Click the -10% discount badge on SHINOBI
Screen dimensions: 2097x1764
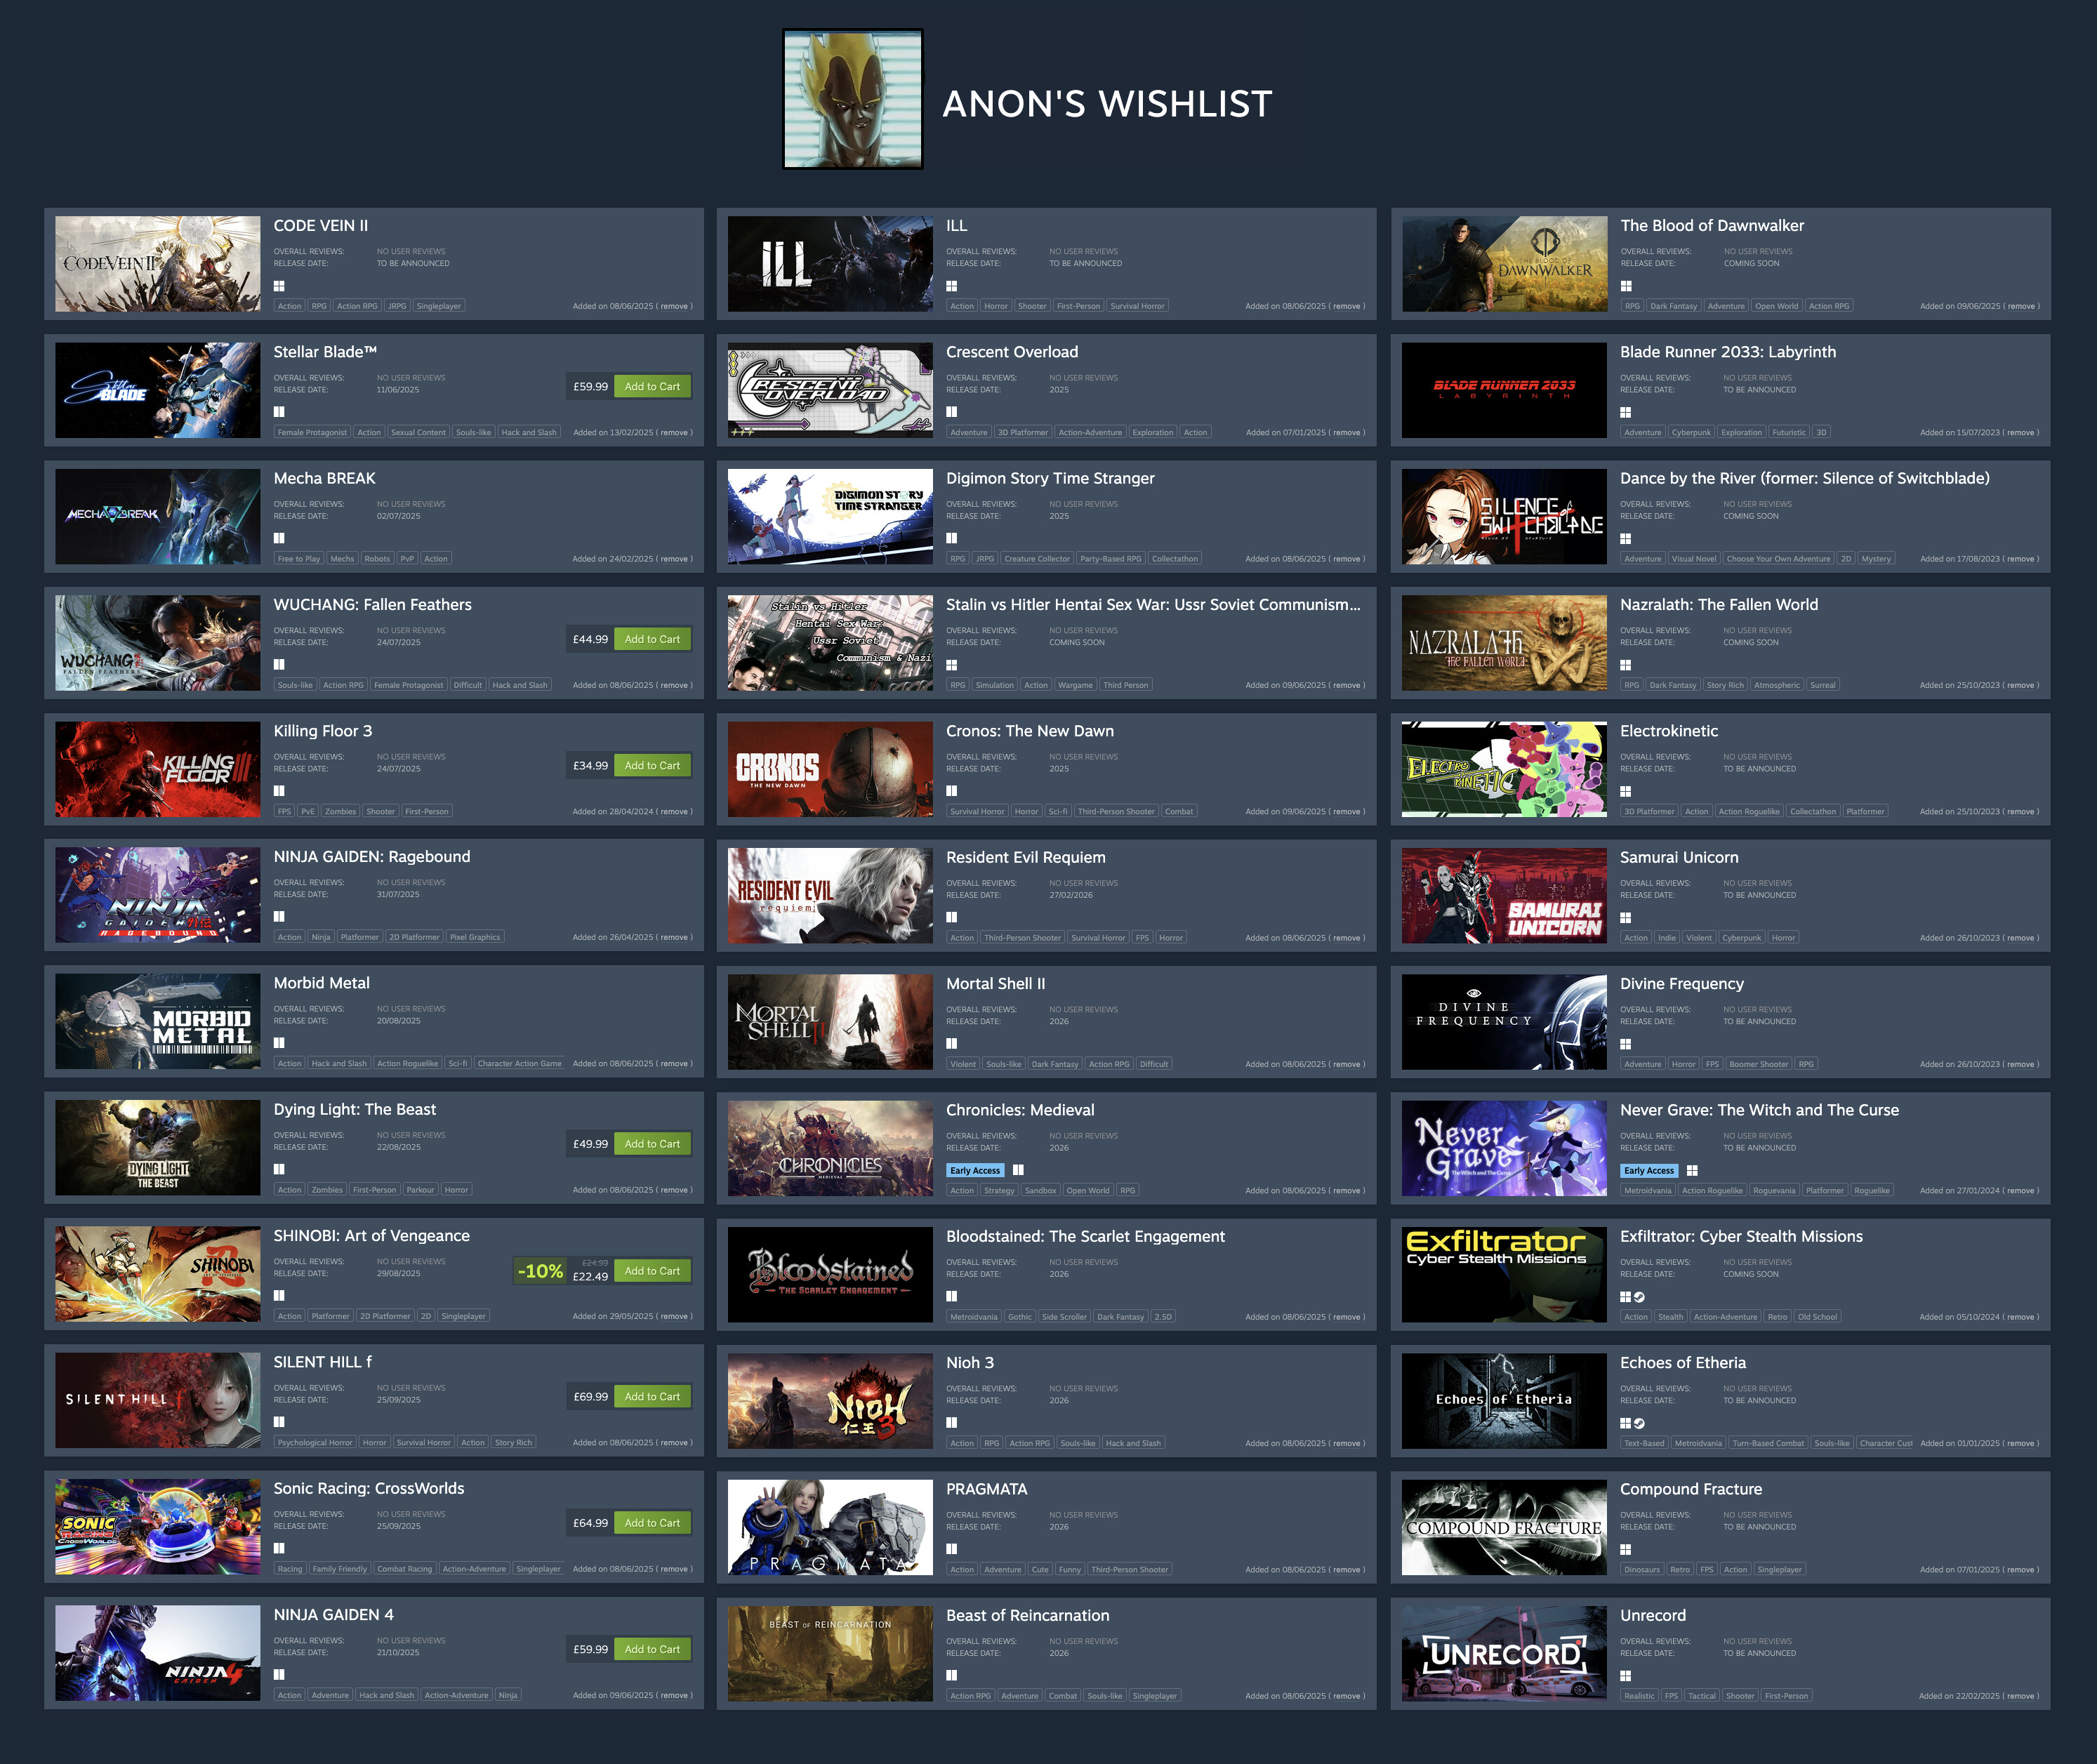(x=540, y=1271)
